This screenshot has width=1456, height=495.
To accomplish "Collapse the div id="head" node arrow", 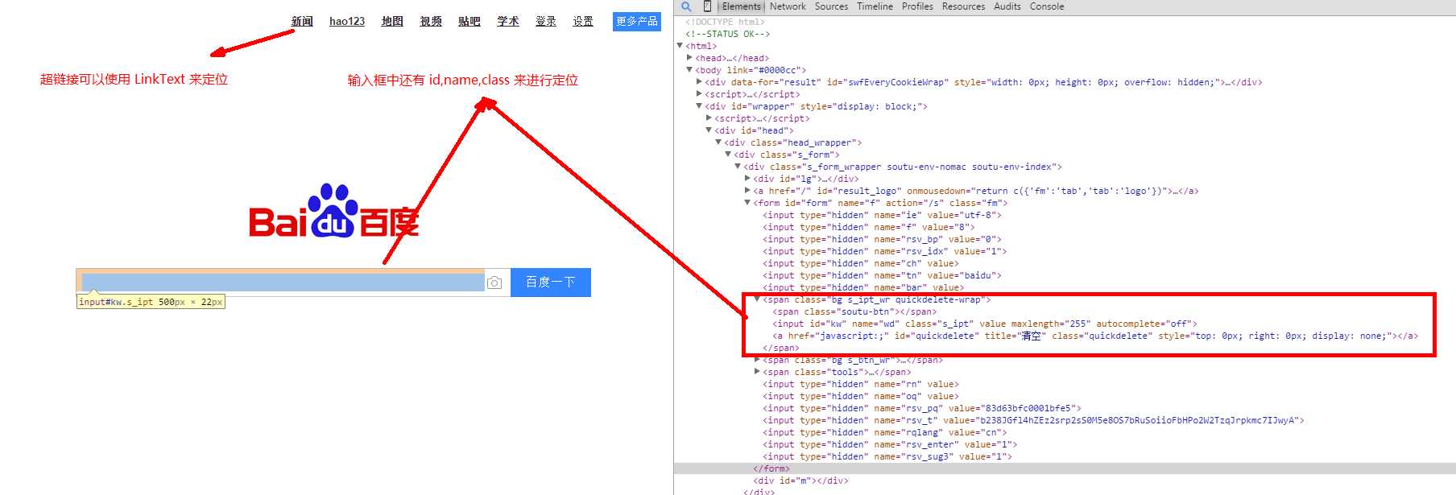I will pos(709,130).
